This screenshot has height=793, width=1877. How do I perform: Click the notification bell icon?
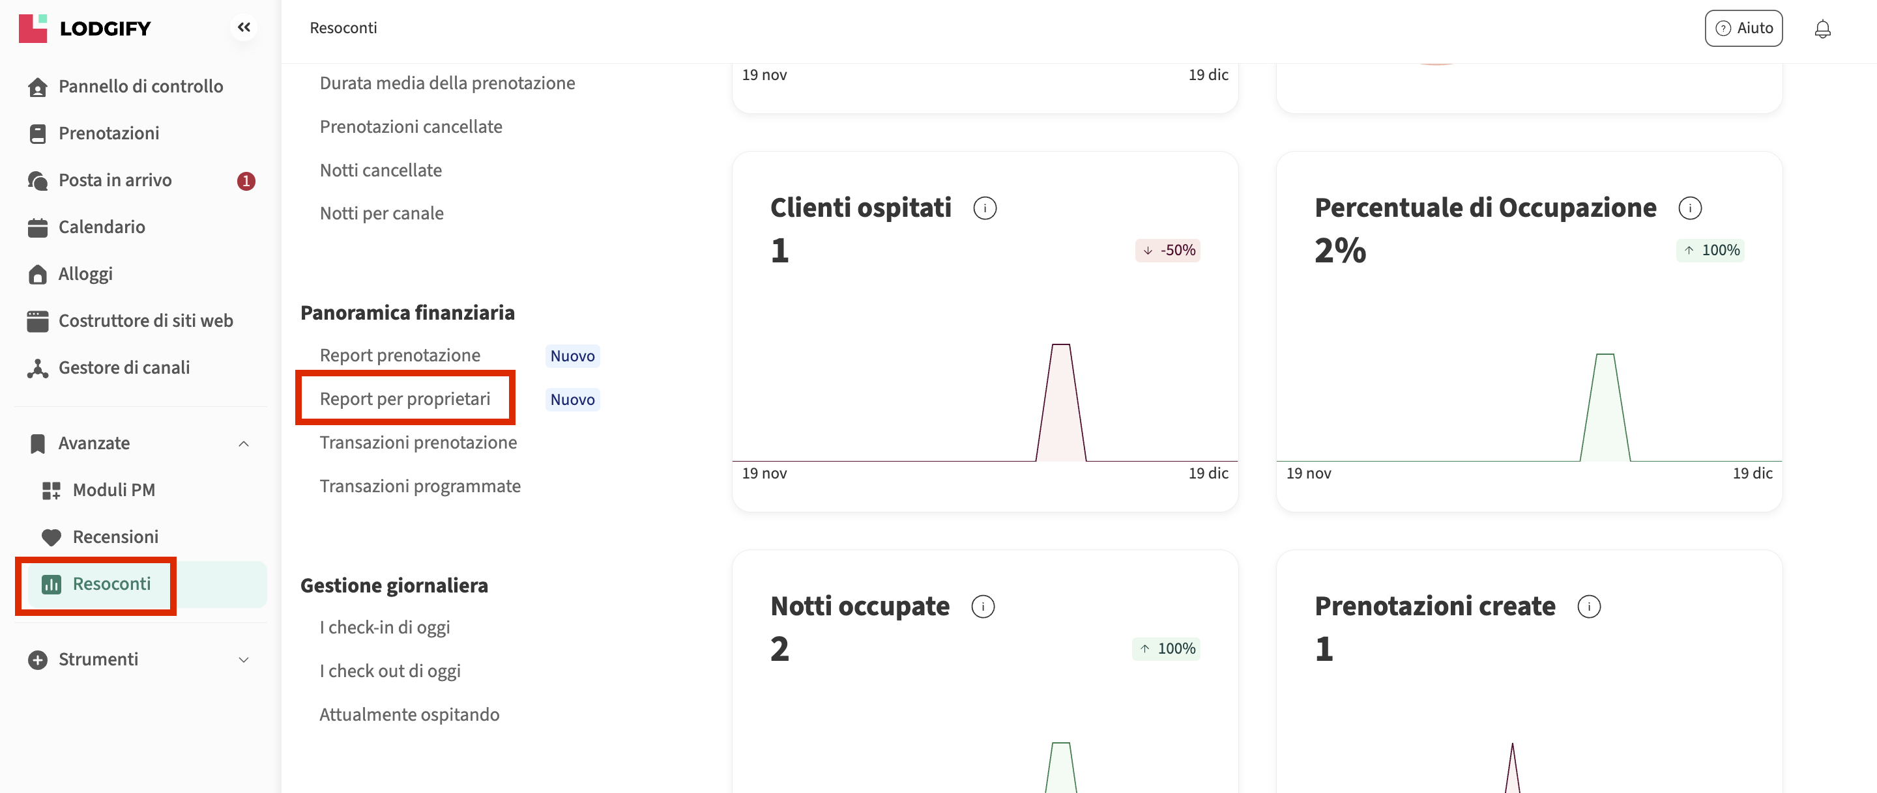click(1822, 29)
